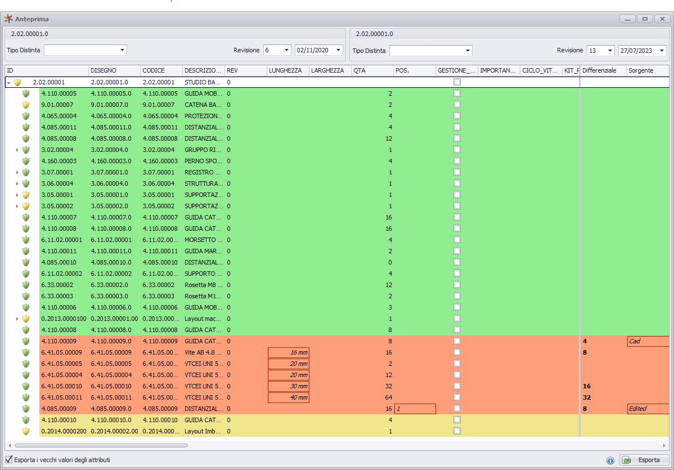Open the right Tipo Distinta dropdown
The height and width of the screenshot is (470, 674).
[468, 51]
